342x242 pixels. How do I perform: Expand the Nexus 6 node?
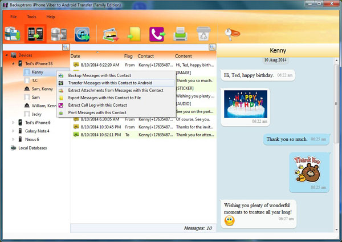(13, 139)
